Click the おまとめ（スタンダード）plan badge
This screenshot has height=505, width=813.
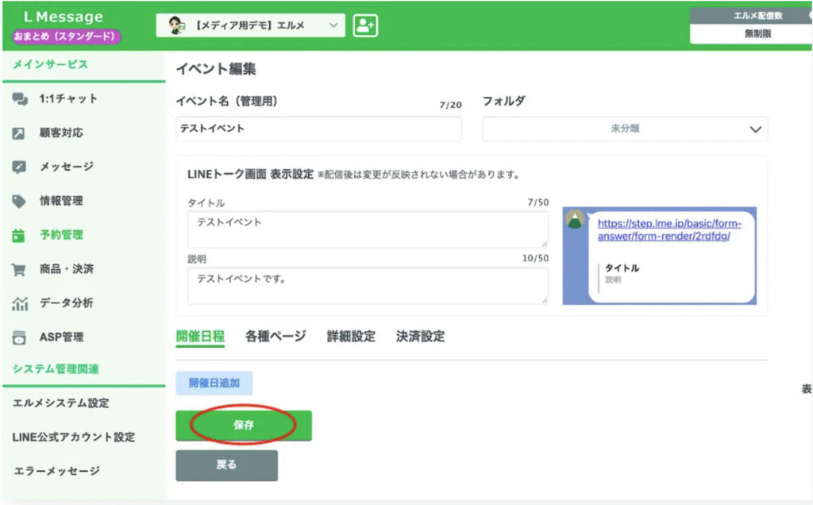pos(66,37)
